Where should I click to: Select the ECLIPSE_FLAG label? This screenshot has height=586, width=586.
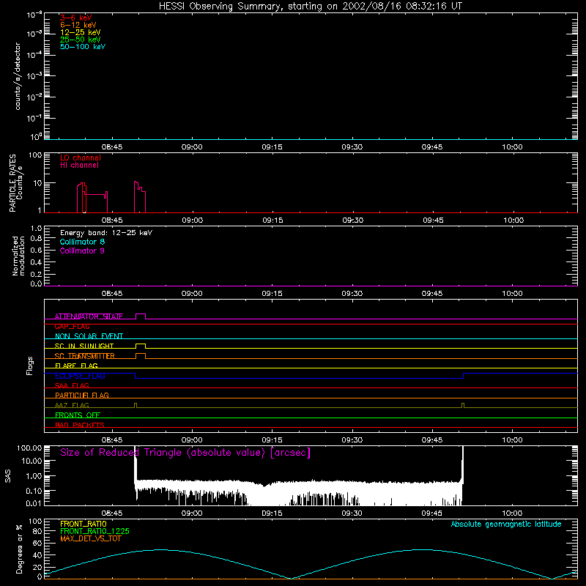coord(80,376)
